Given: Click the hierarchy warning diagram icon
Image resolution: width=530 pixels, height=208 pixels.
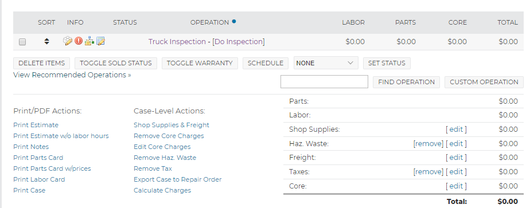Looking at the screenshot, I should tap(89, 41).
